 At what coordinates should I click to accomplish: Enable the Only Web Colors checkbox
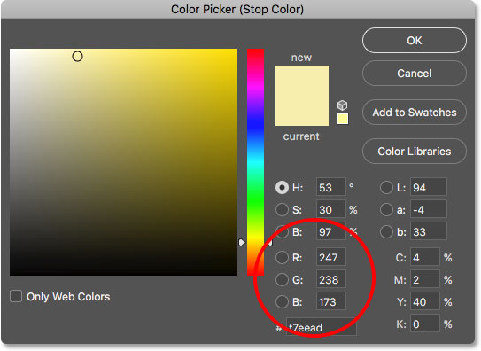[x=16, y=296]
